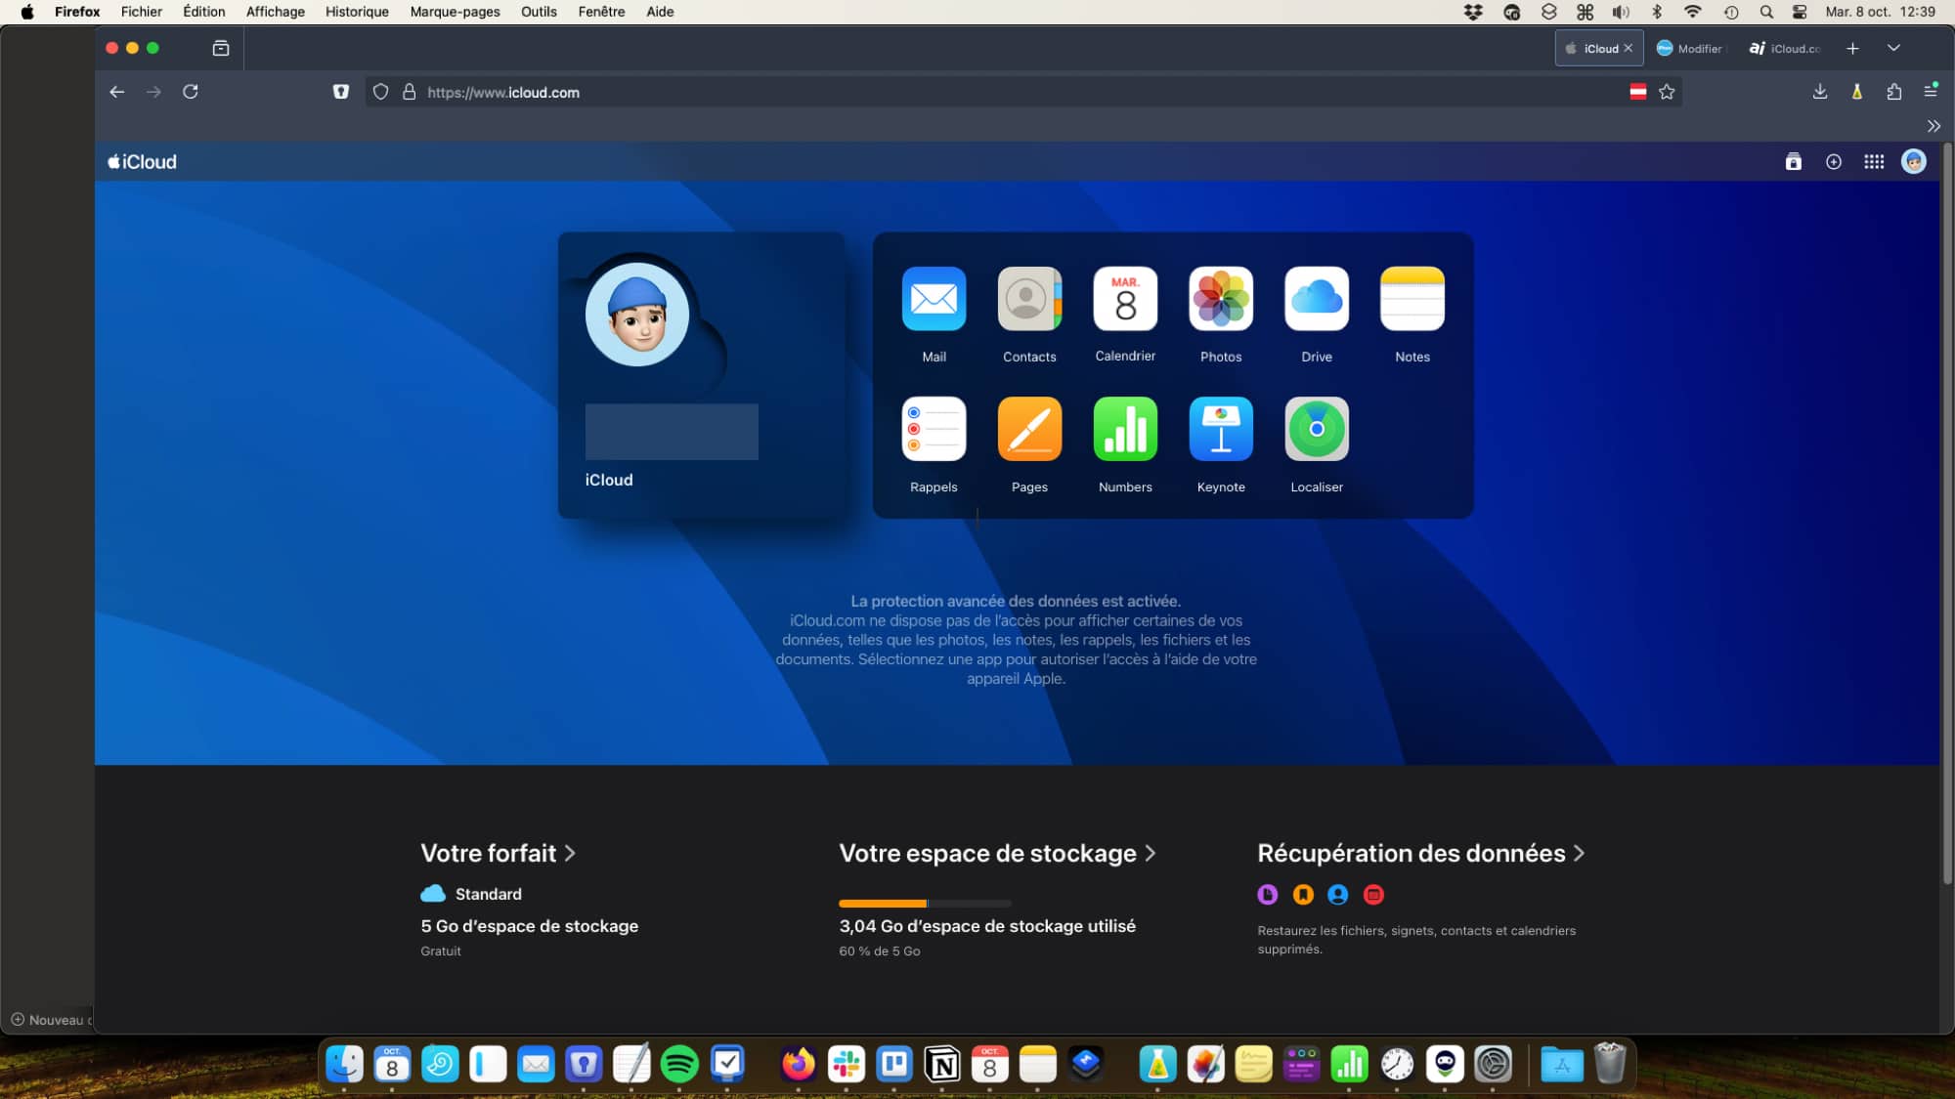Click the lock icon in iCloud header

coord(1794,162)
